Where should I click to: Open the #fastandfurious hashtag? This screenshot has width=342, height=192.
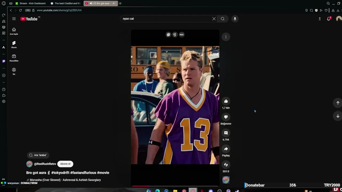[83, 173]
